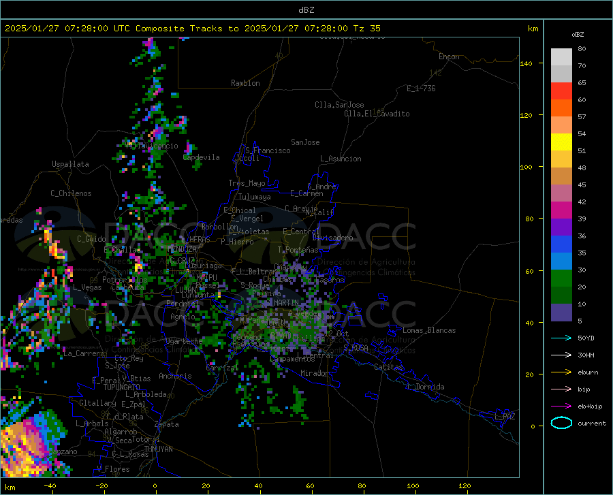
Task: Click the 120 km mark on horizontal axis
Action: 465,485
